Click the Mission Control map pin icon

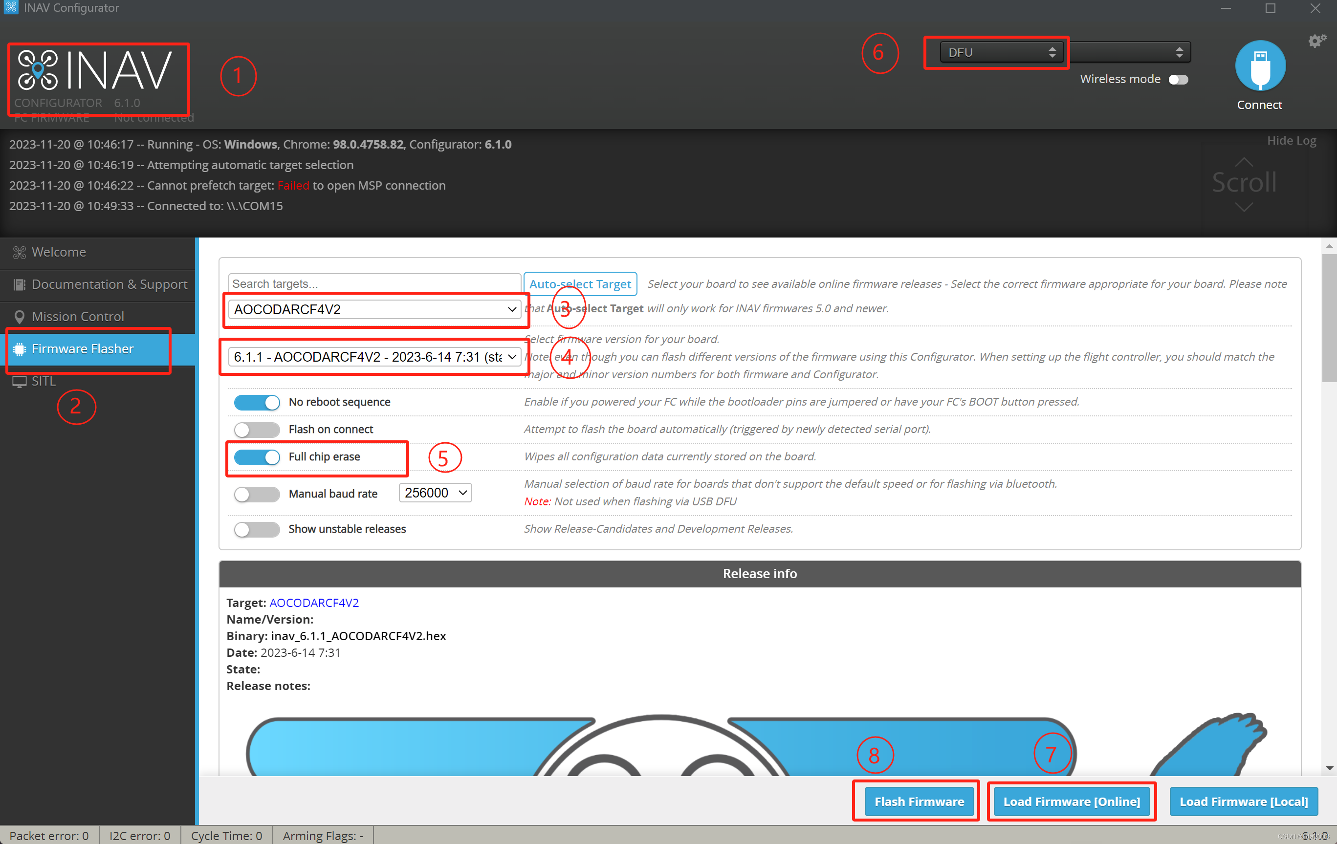pyautogui.click(x=20, y=317)
